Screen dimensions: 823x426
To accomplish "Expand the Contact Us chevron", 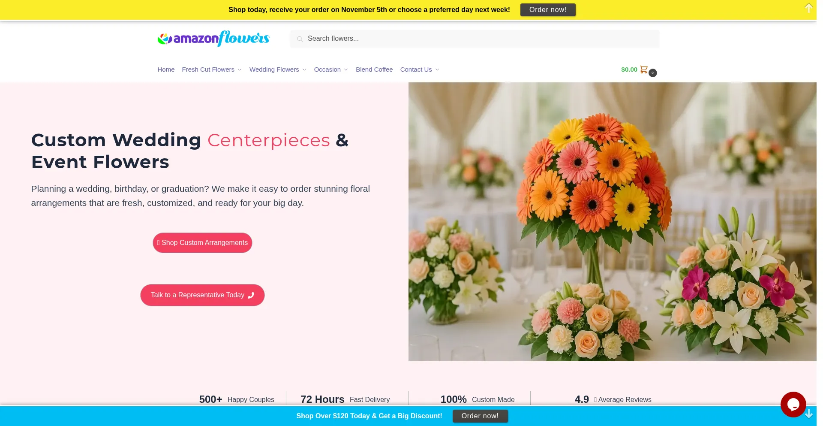I will click(437, 70).
